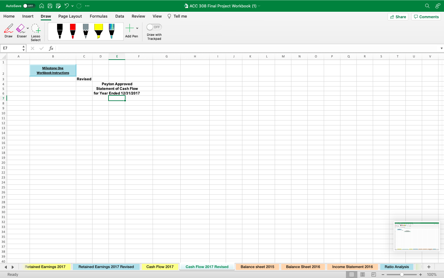Switch to the Home ribbon tab
Image resolution: width=444 pixels, height=278 pixels.
pos(9,16)
